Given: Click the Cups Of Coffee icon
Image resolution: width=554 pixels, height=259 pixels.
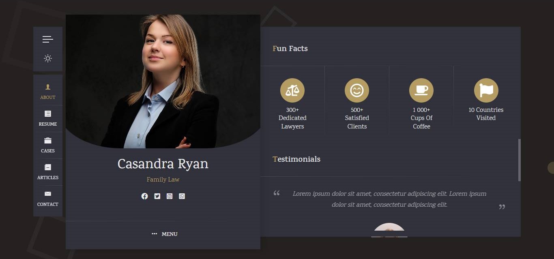Looking at the screenshot, I should pos(421,90).
